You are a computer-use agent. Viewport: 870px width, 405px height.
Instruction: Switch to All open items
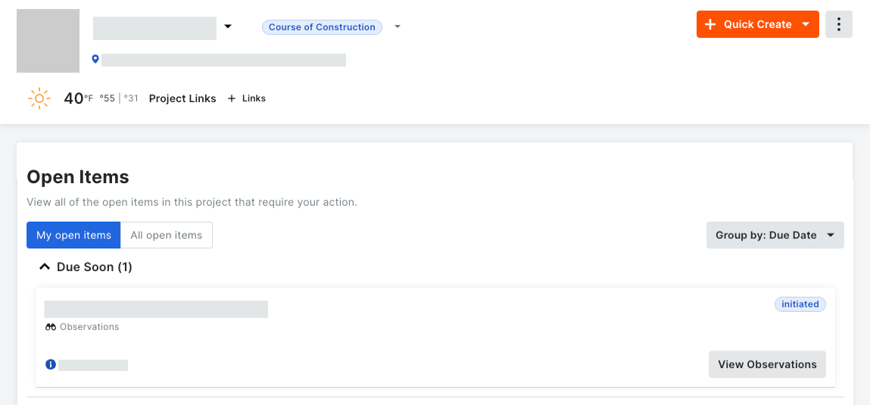[167, 235]
